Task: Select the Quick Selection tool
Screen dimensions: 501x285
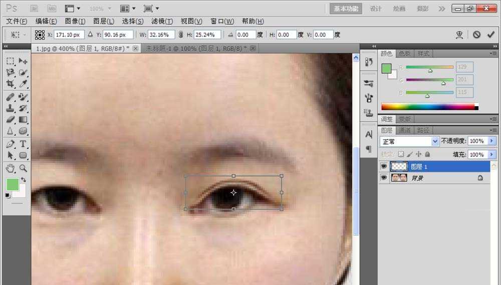Action: click(23, 73)
